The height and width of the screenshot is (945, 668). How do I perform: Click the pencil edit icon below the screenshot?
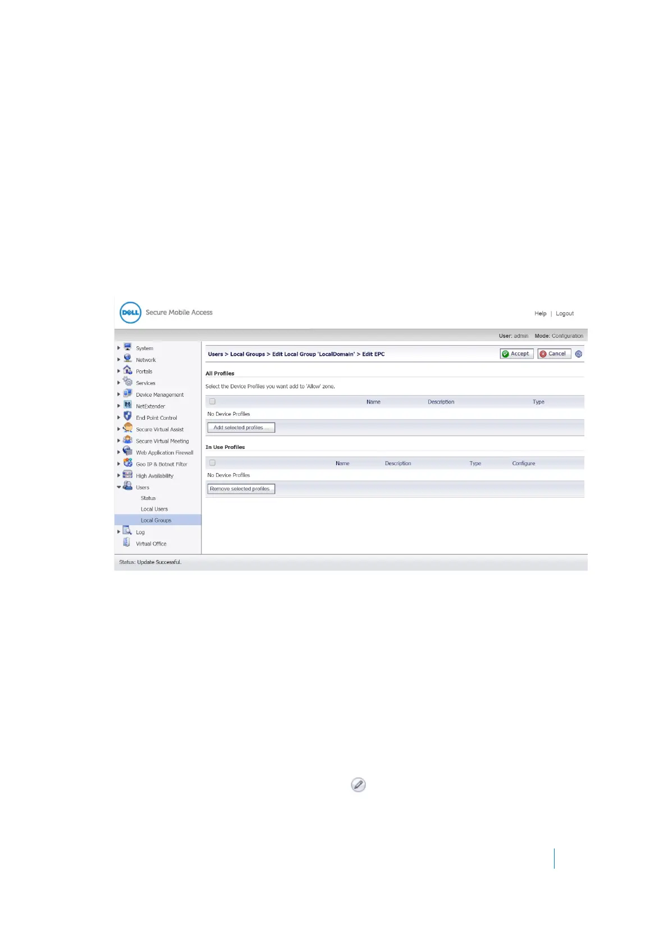358,785
